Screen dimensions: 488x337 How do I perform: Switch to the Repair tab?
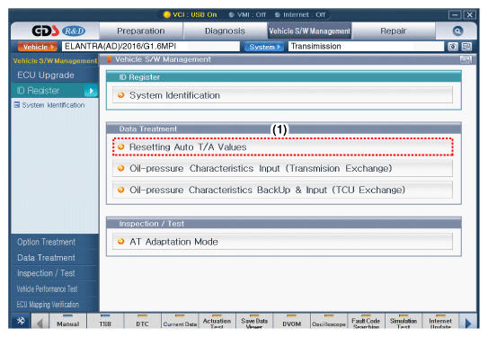point(394,31)
